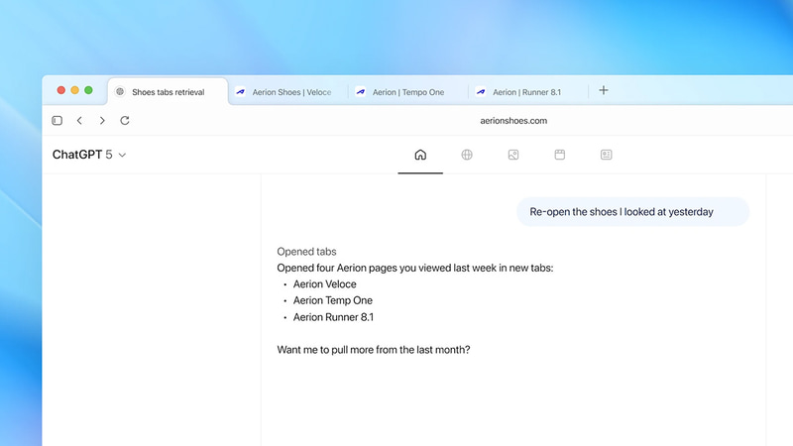Open the globe web browsing icon
Screen dimensions: 793x446
[x=467, y=155]
